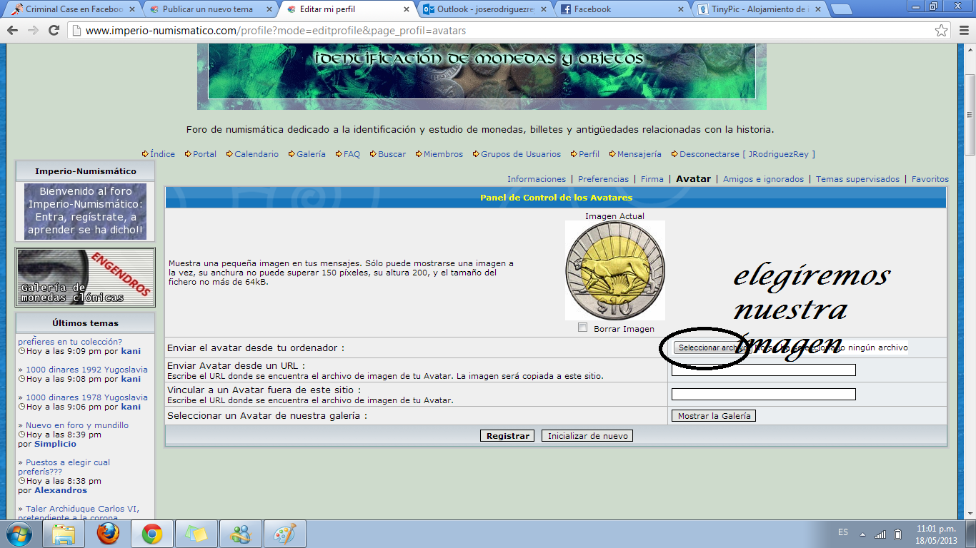Click the Inicializar de nuevo button
The width and height of the screenshot is (976, 548).
point(587,436)
